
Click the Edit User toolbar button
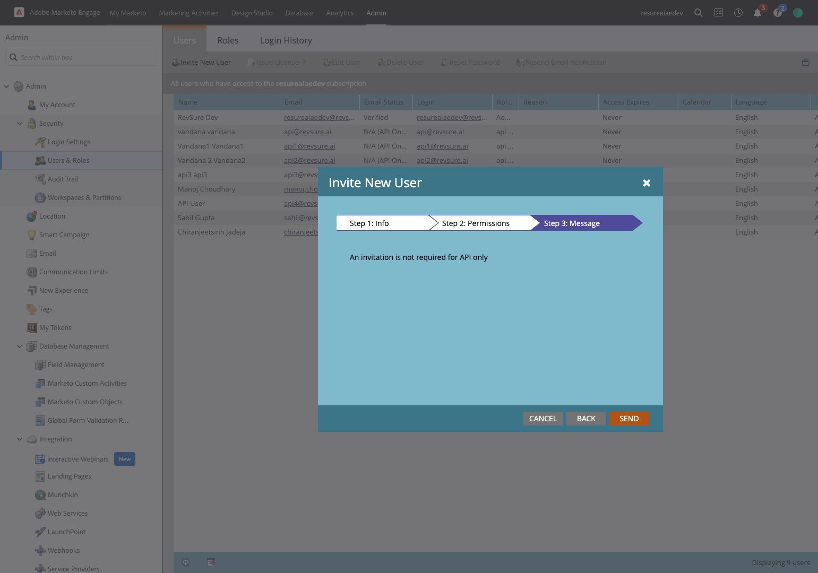(342, 62)
